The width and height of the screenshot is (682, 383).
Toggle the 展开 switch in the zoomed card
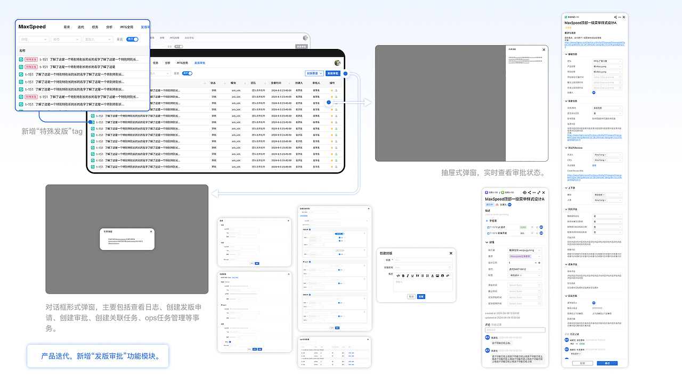tap(132, 39)
